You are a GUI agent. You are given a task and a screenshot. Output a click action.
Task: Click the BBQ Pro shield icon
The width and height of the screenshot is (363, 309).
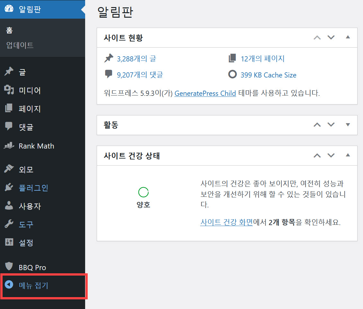9,267
